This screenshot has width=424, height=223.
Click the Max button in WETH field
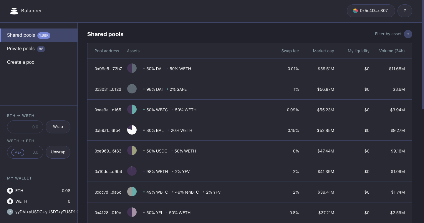pyautogui.click(x=18, y=152)
